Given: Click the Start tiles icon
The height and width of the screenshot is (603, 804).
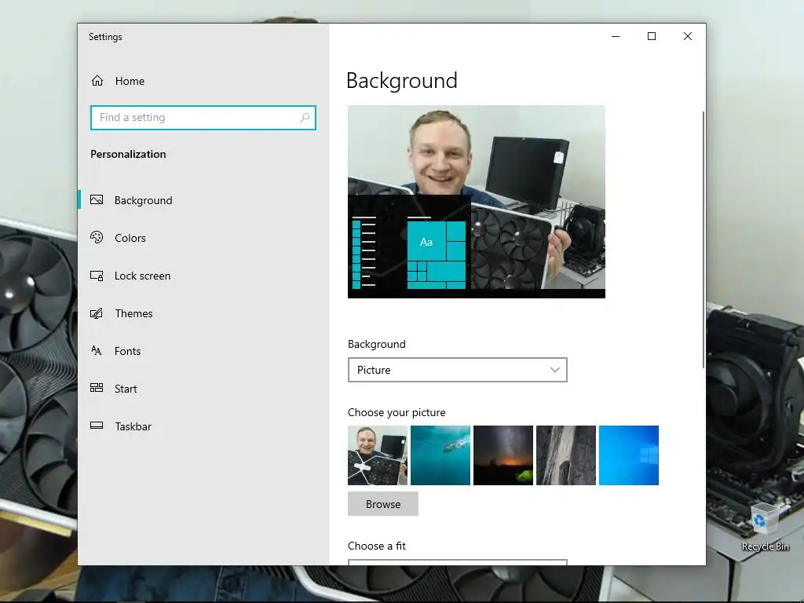Looking at the screenshot, I should pos(97,388).
